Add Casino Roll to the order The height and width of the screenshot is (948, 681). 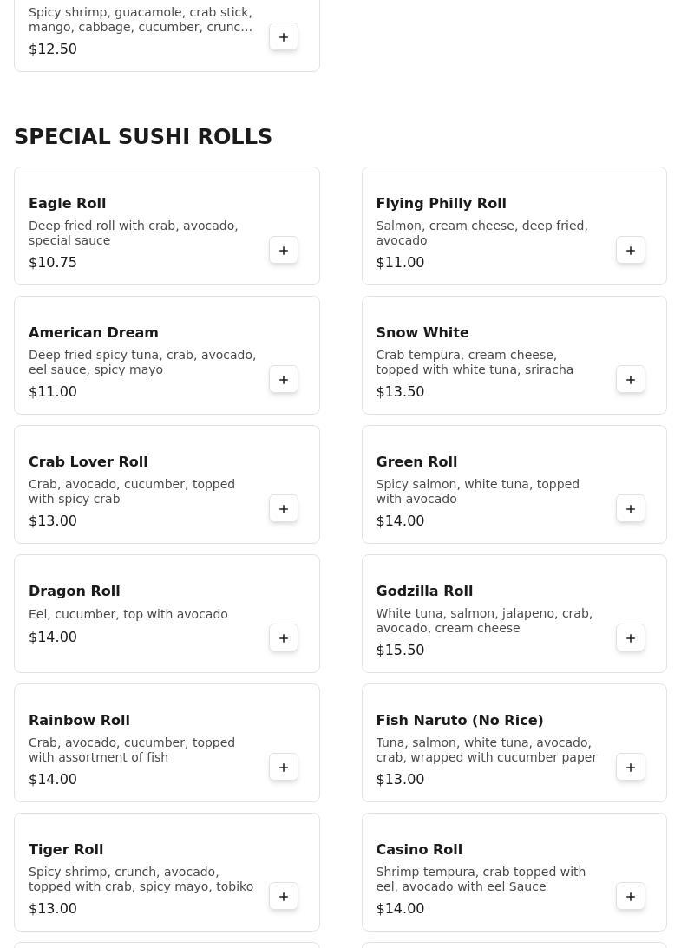click(x=631, y=897)
